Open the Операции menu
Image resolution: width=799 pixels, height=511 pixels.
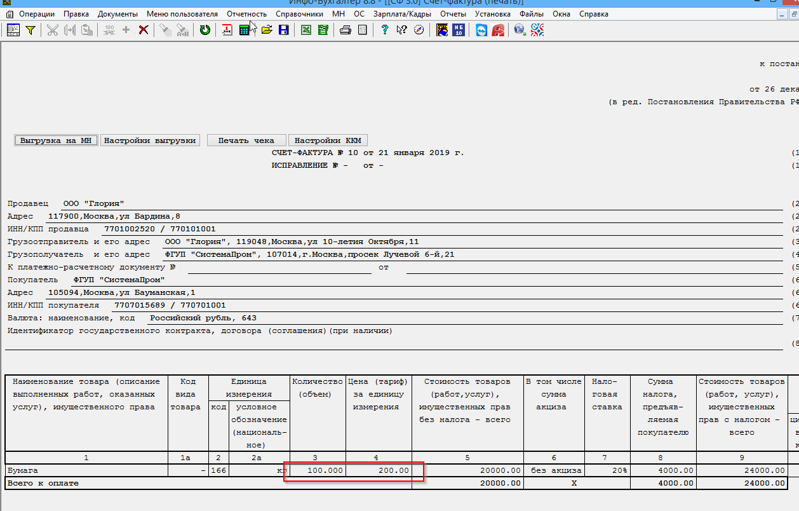(x=37, y=14)
